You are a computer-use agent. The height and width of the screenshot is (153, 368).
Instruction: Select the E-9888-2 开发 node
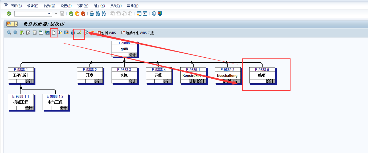point(90,75)
